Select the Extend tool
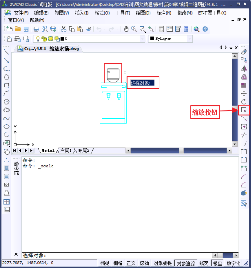 (244, 143)
